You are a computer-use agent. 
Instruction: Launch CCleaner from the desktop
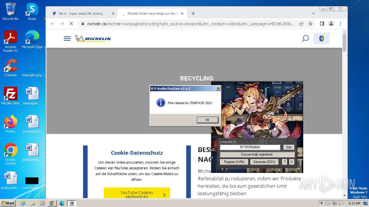tap(10, 68)
